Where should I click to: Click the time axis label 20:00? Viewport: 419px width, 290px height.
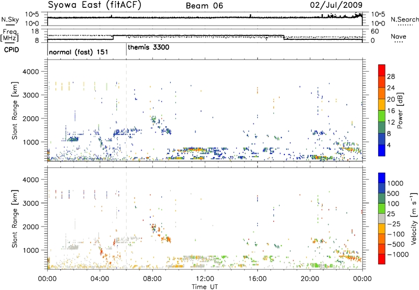click(310, 279)
